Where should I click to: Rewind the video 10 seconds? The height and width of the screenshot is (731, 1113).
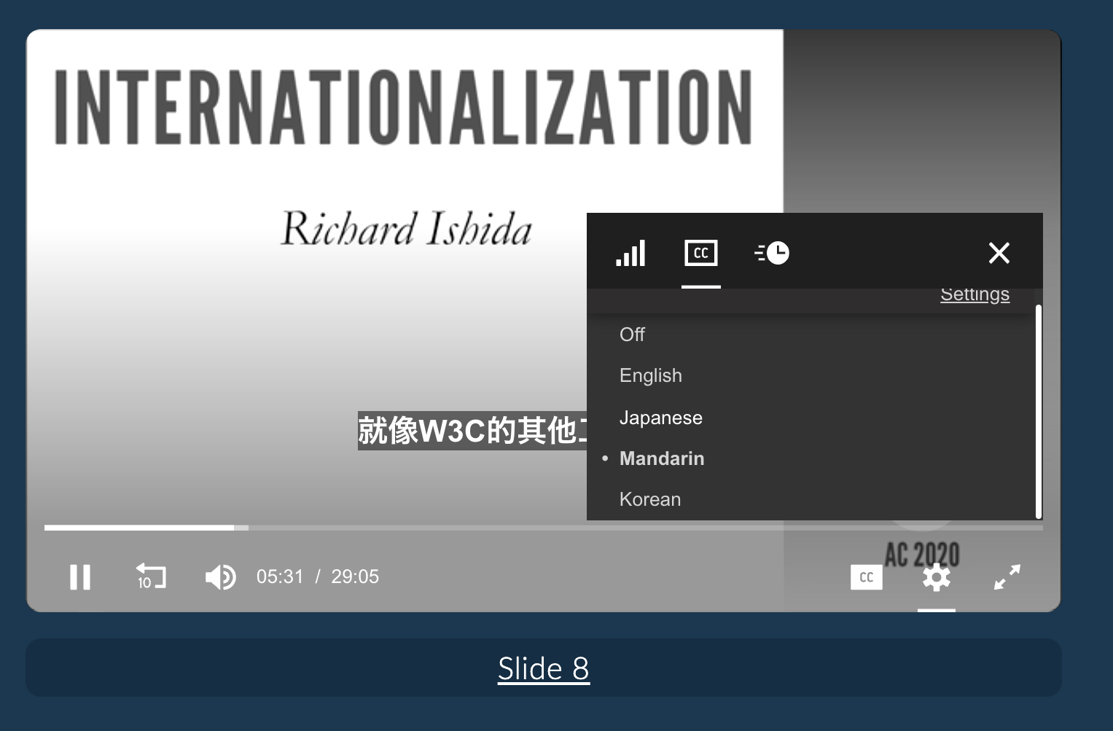(150, 577)
